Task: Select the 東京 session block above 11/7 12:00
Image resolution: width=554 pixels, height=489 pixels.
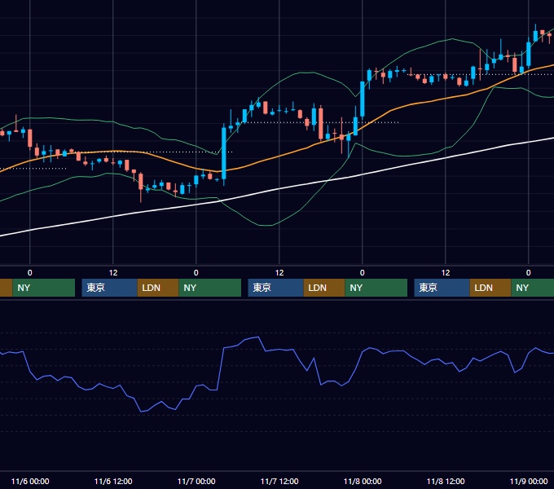Action: click(x=275, y=288)
